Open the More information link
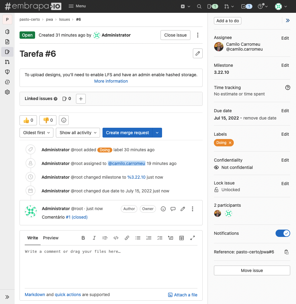This screenshot has height=304, width=296. [111, 81]
